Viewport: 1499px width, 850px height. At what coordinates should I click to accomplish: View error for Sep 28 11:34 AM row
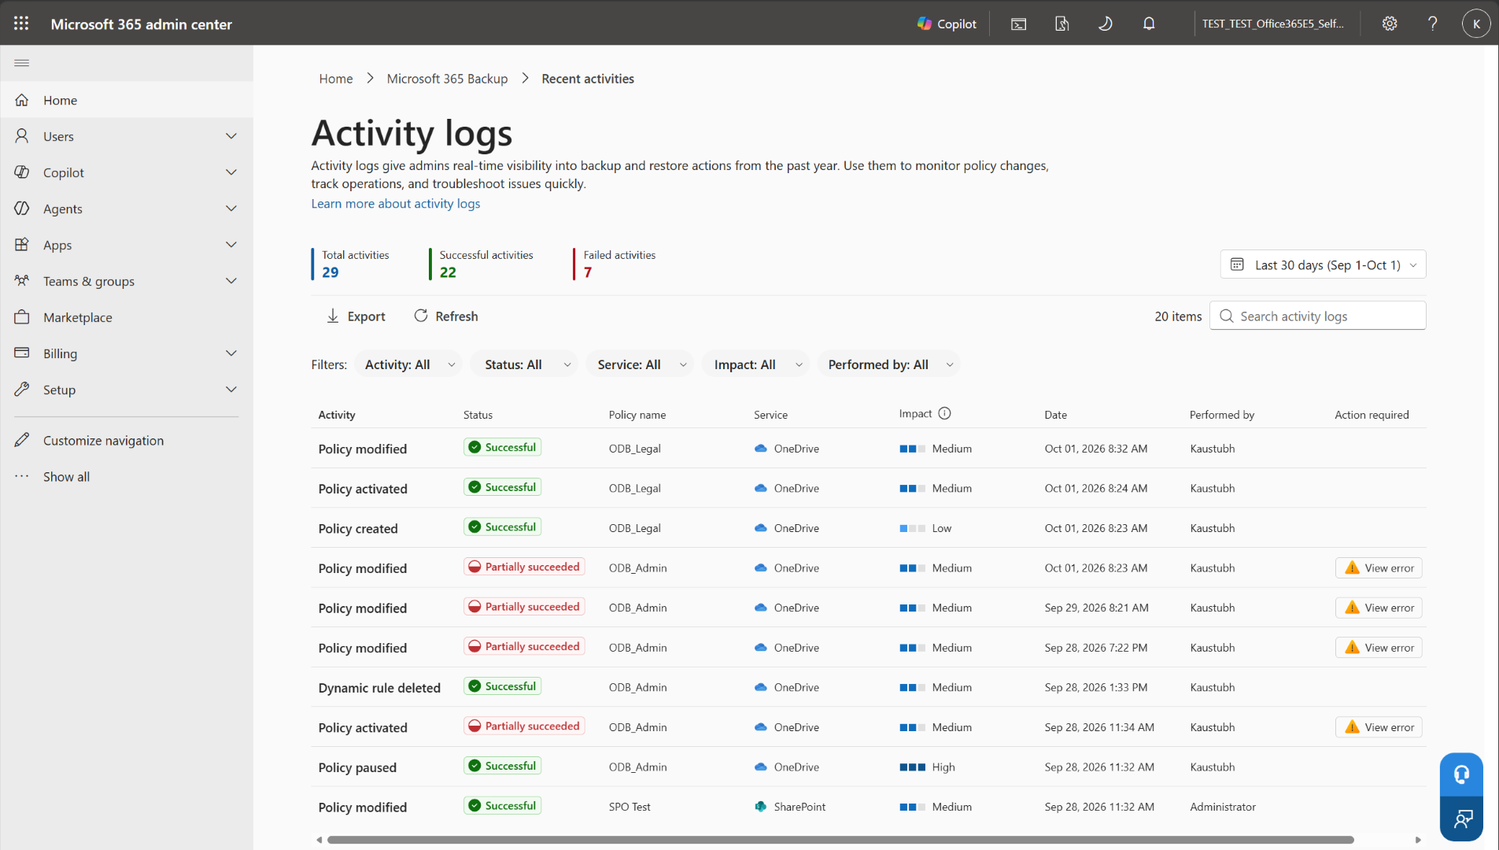pos(1379,727)
